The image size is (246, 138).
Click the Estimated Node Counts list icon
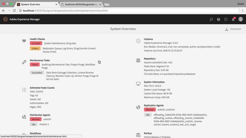click(24, 89)
